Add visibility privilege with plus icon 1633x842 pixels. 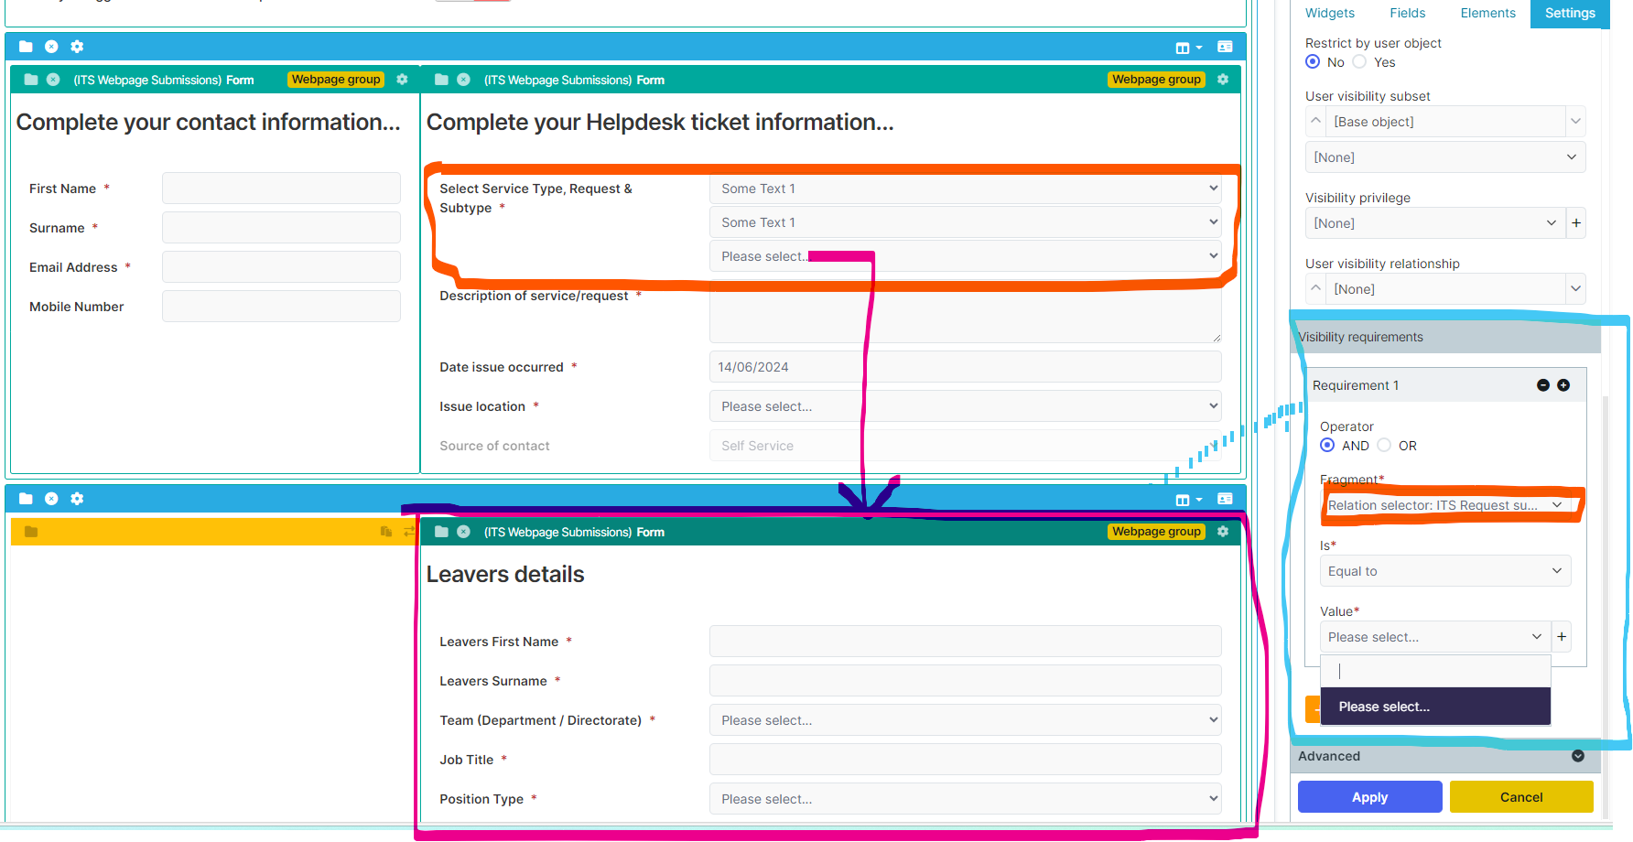[x=1576, y=223]
